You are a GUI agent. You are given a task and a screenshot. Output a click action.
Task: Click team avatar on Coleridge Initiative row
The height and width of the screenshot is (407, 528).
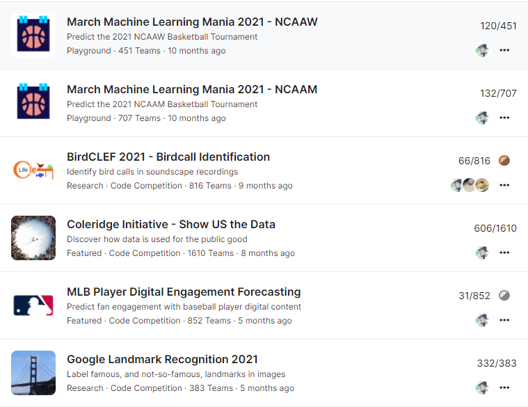(482, 253)
